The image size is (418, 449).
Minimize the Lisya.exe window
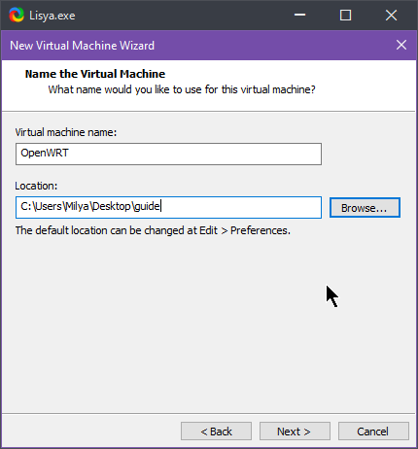click(299, 15)
